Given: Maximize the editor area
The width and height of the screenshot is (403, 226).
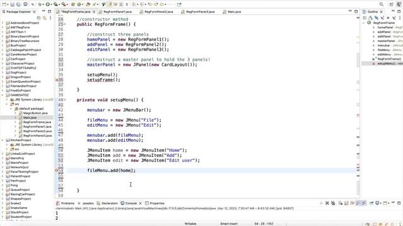Looking at the screenshot, I should 356,11.
